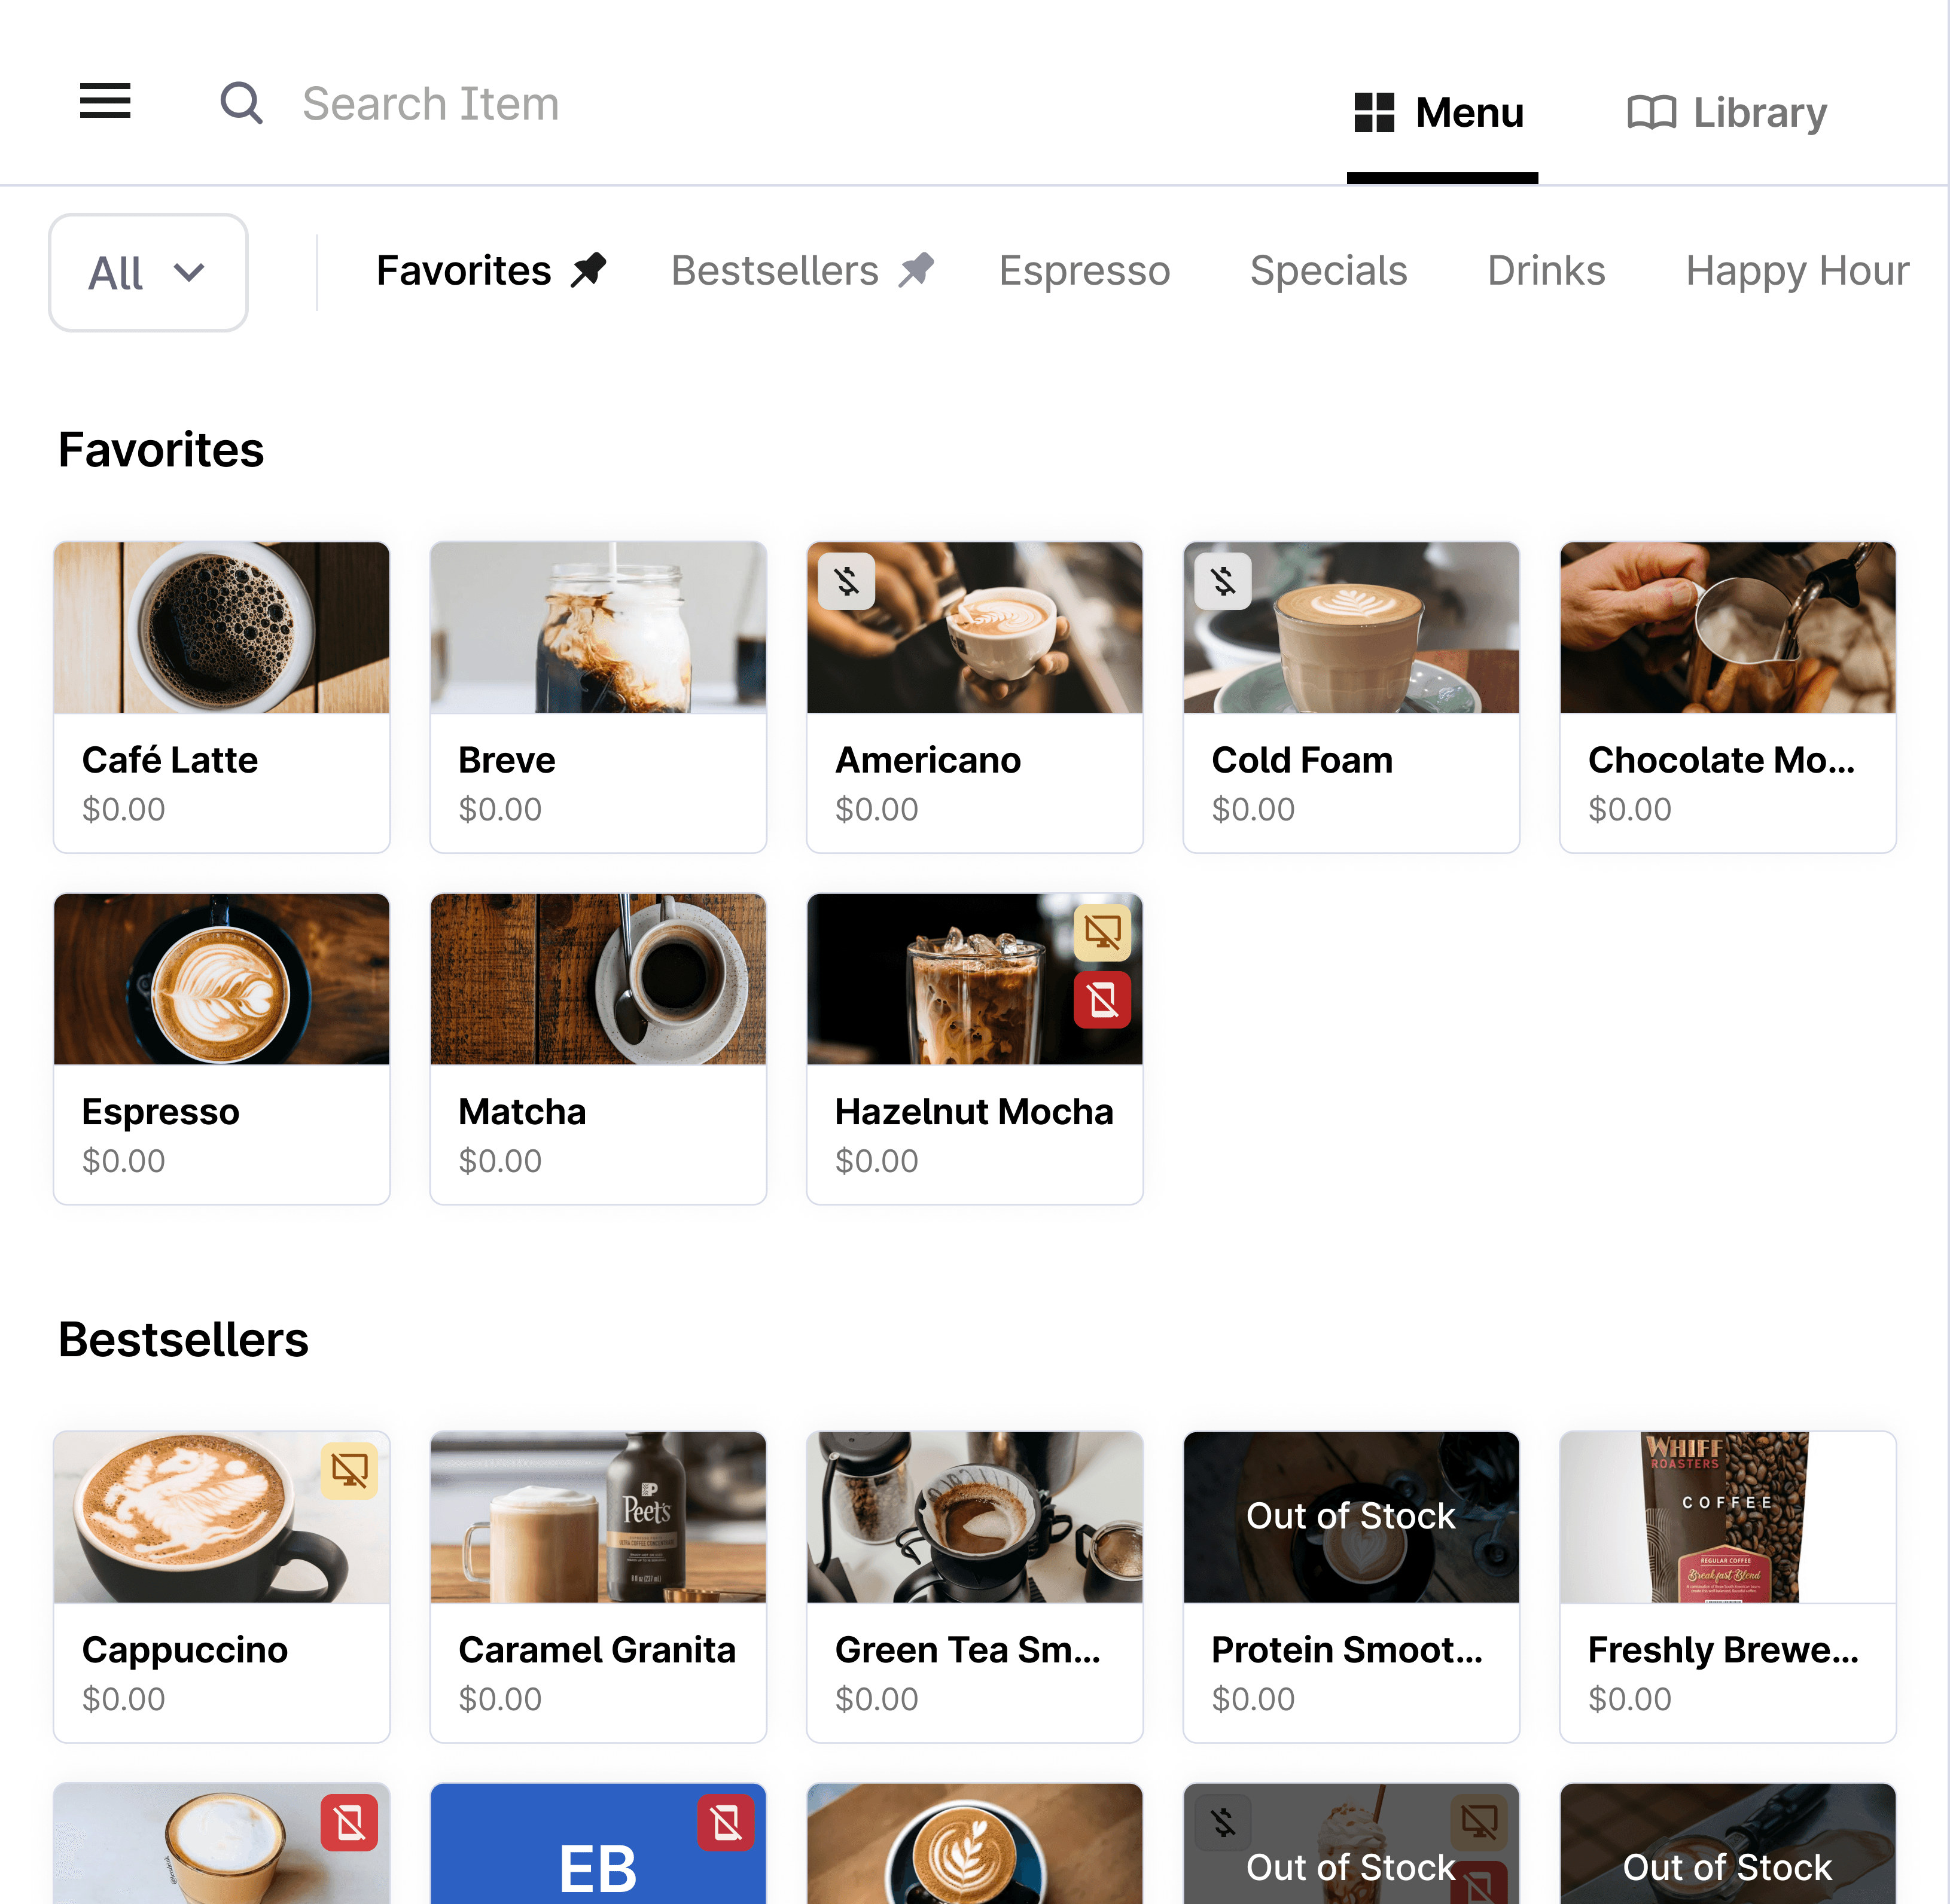Screen dimensions: 1950x1904
Task: Click the search magnifier icon
Action: 241,103
